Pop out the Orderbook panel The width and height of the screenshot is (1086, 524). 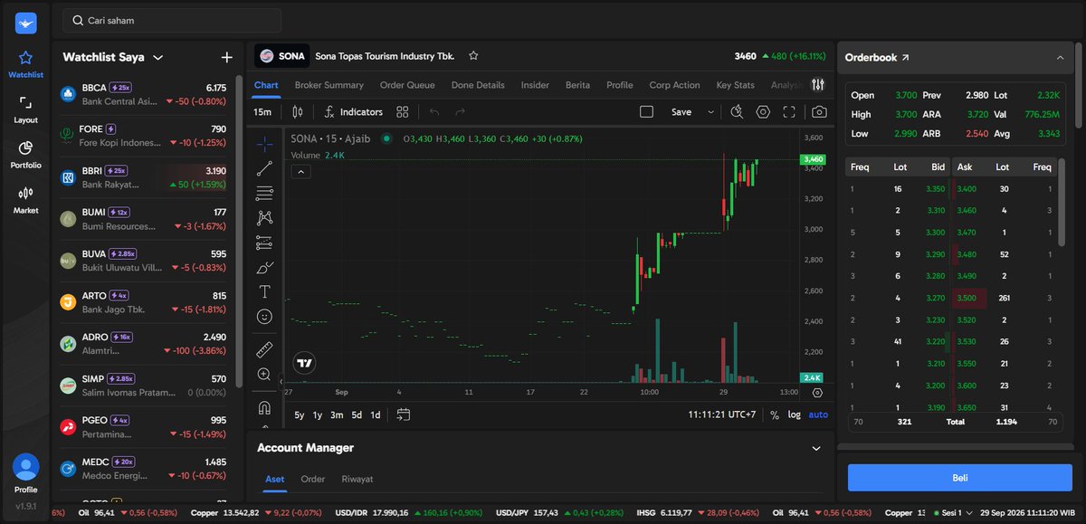tap(905, 58)
